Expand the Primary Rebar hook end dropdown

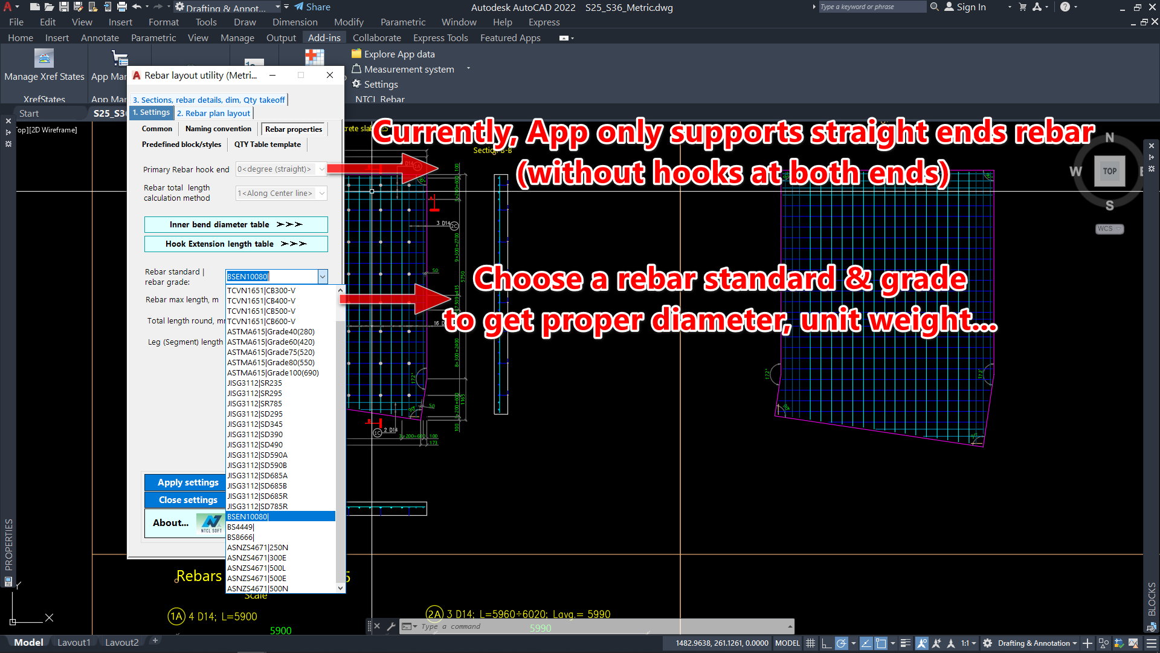[x=322, y=169]
